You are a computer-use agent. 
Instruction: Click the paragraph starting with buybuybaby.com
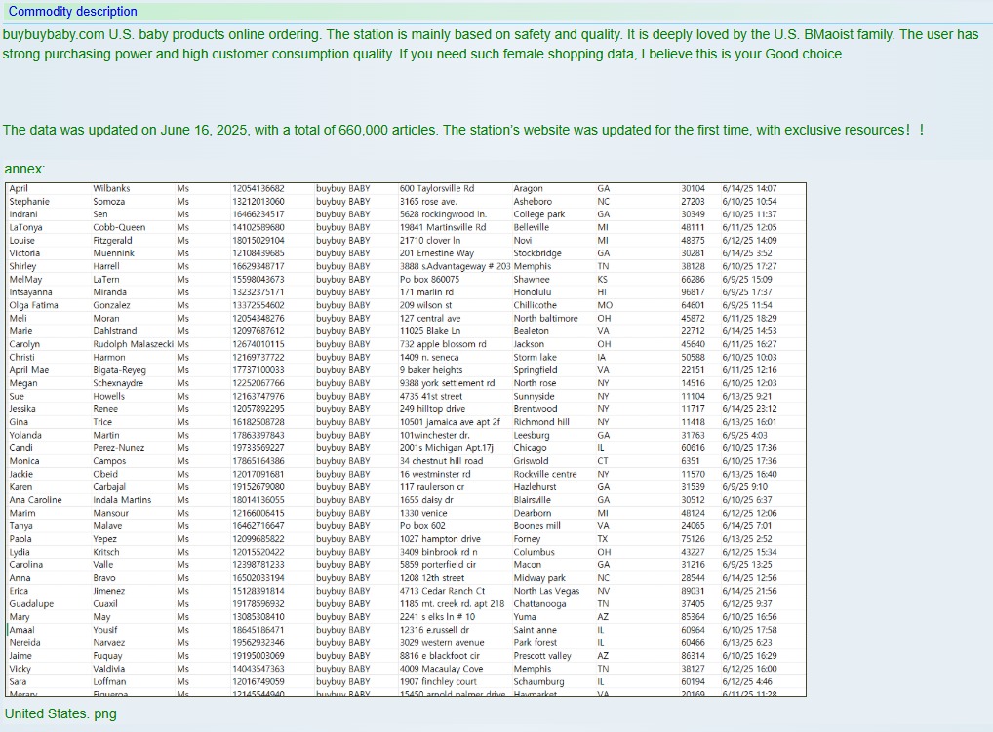(x=491, y=44)
